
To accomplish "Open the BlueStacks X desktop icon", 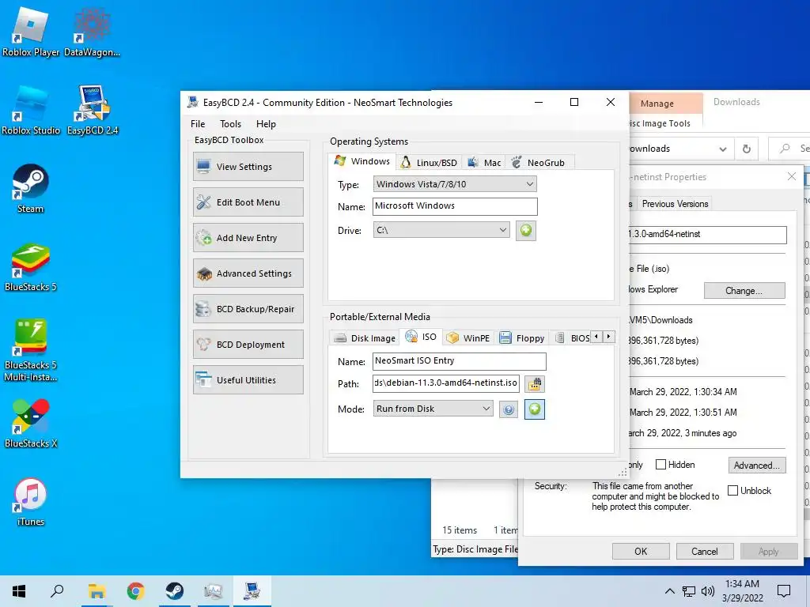I will (x=31, y=424).
